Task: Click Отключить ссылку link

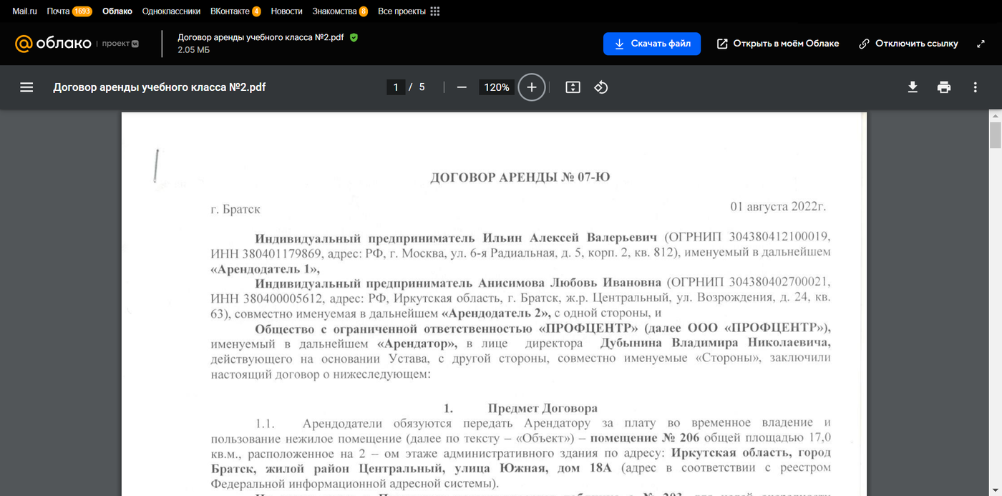Action: click(x=908, y=44)
